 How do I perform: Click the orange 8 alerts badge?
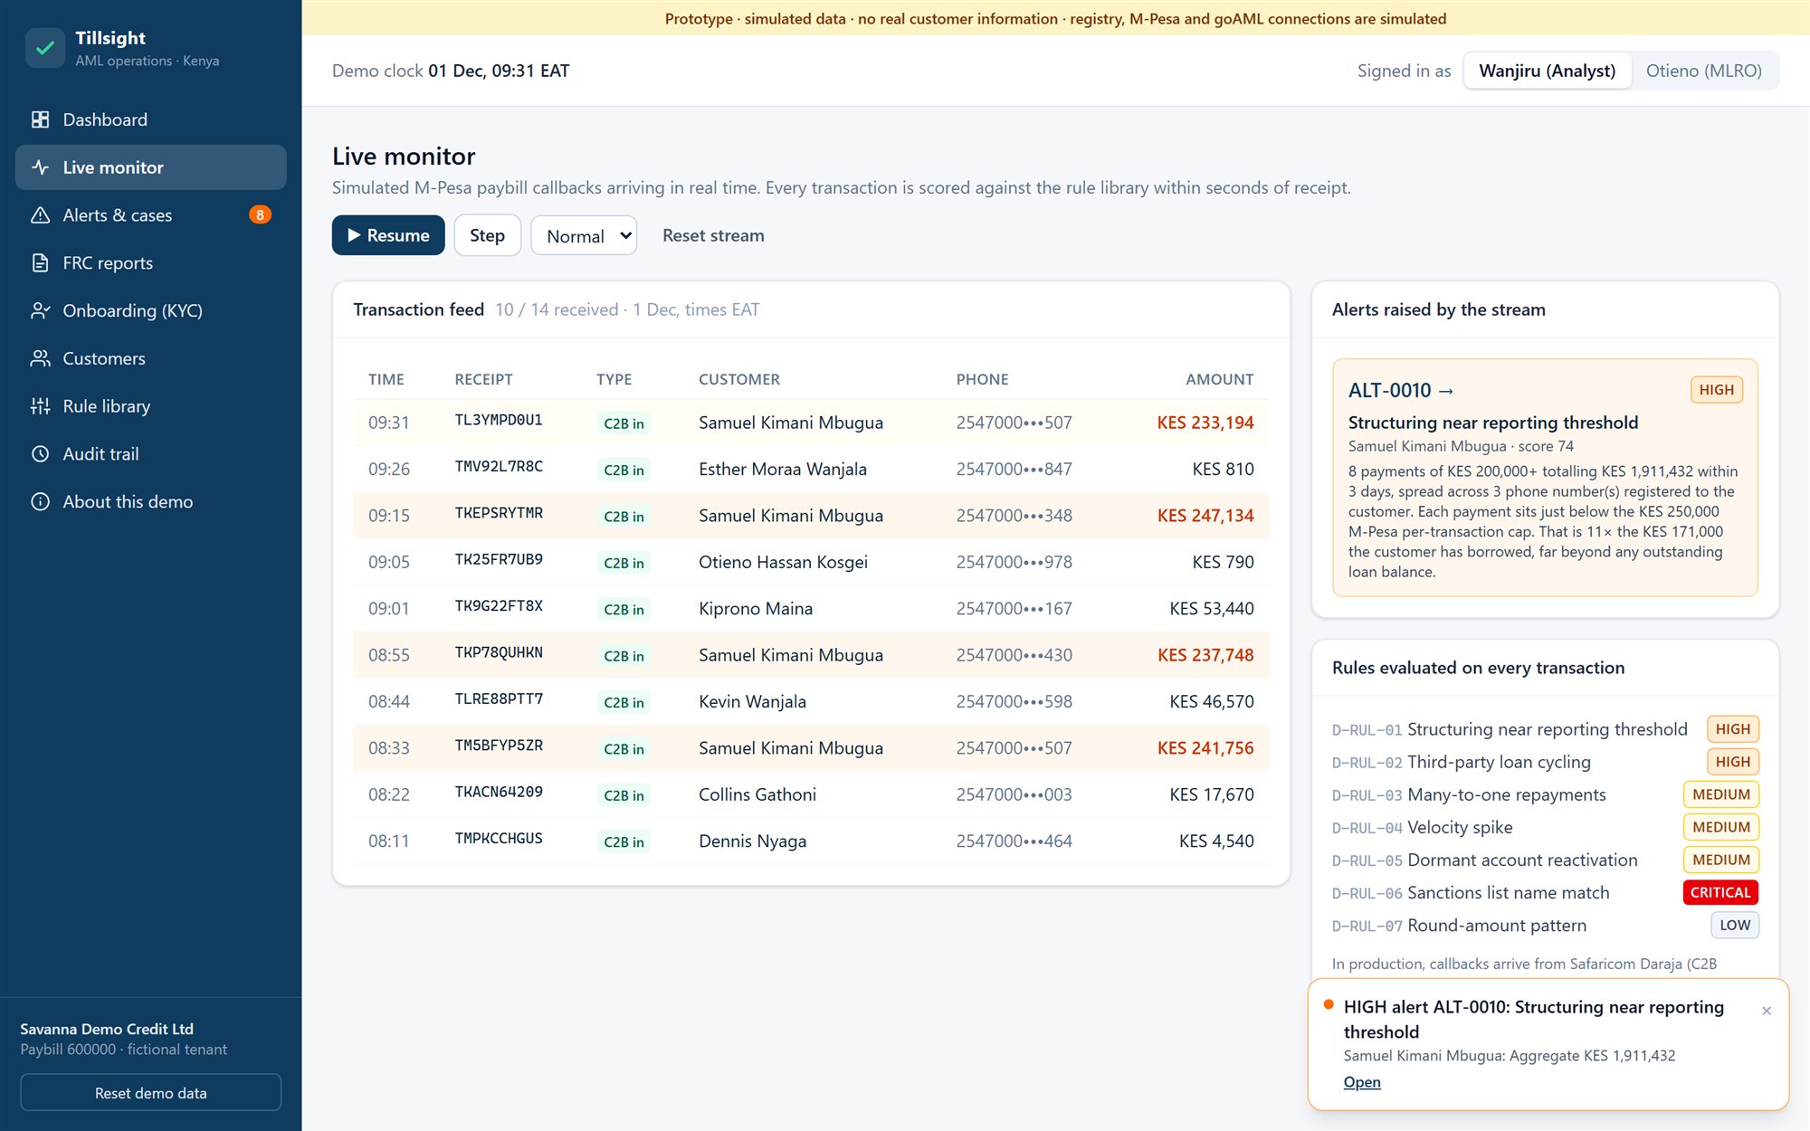coord(260,215)
